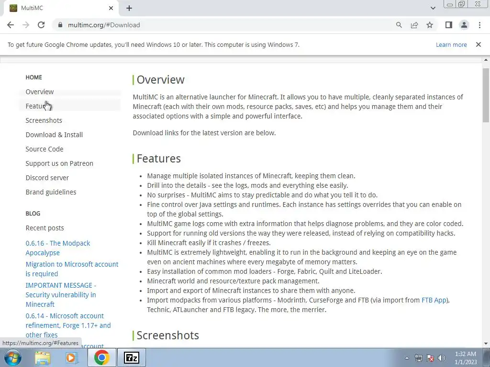Open Recent posts in the blog section
The width and height of the screenshot is (490, 367).
click(45, 228)
